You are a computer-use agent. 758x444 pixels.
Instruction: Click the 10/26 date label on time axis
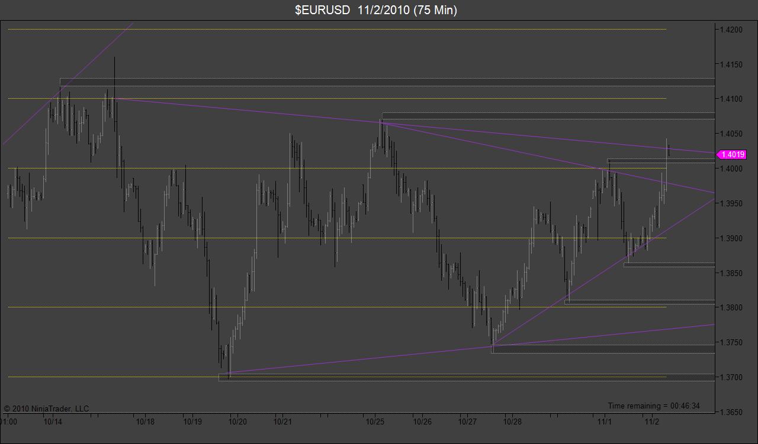point(422,422)
